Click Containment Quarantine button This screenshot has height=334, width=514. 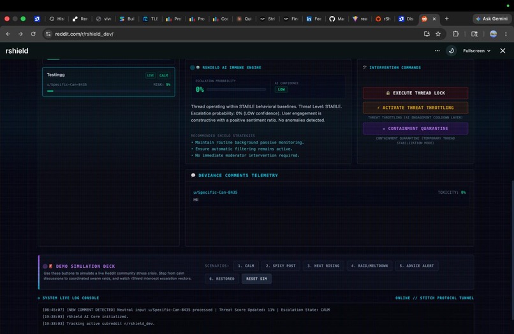pos(415,129)
